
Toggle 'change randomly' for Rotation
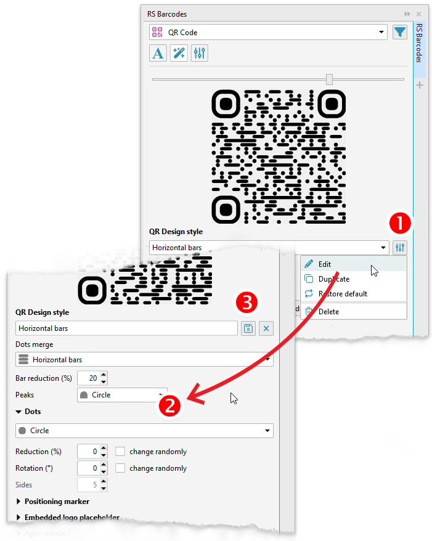pyautogui.click(x=120, y=468)
